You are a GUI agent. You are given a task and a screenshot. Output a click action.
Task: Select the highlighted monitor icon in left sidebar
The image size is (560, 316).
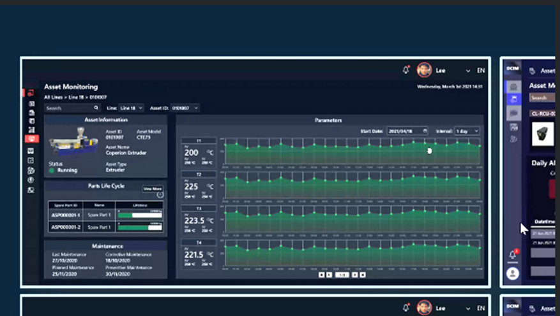pos(31,139)
